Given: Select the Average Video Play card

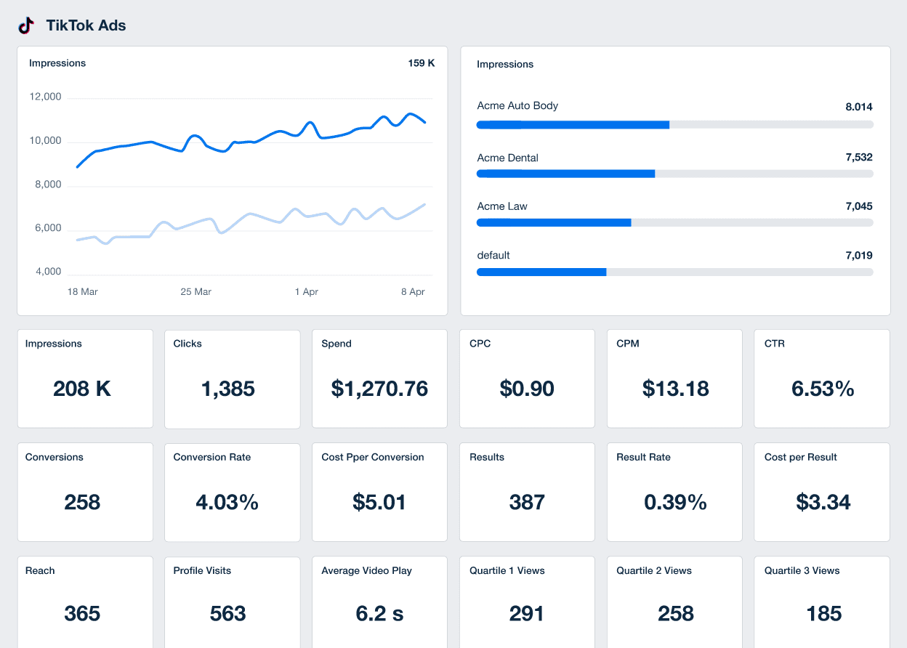Looking at the screenshot, I should tap(379, 602).
